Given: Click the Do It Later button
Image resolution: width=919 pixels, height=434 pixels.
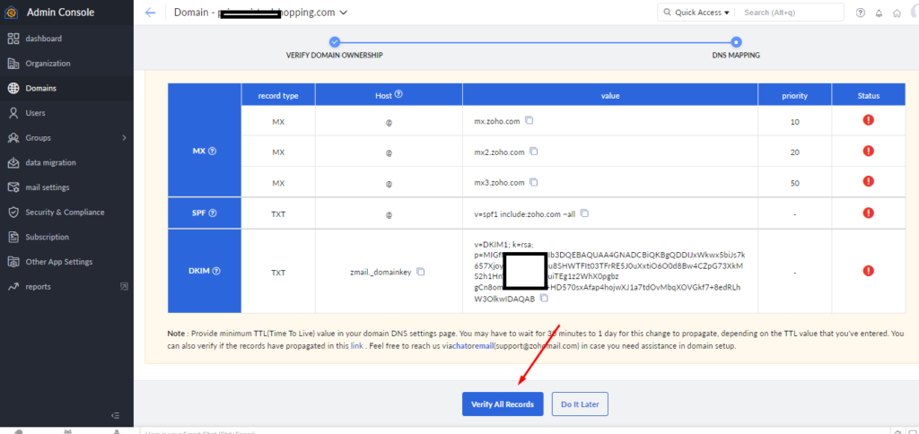Looking at the screenshot, I should (x=580, y=404).
